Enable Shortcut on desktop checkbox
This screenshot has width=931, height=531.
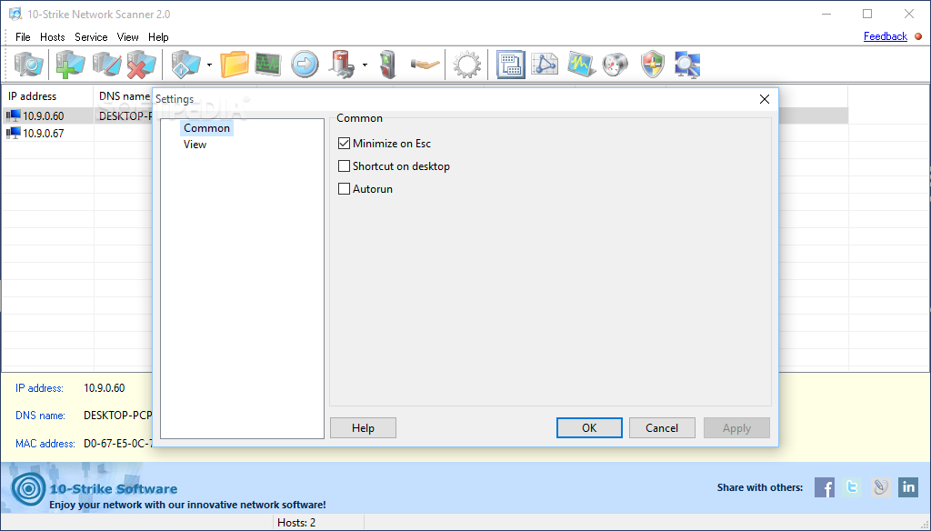click(344, 166)
